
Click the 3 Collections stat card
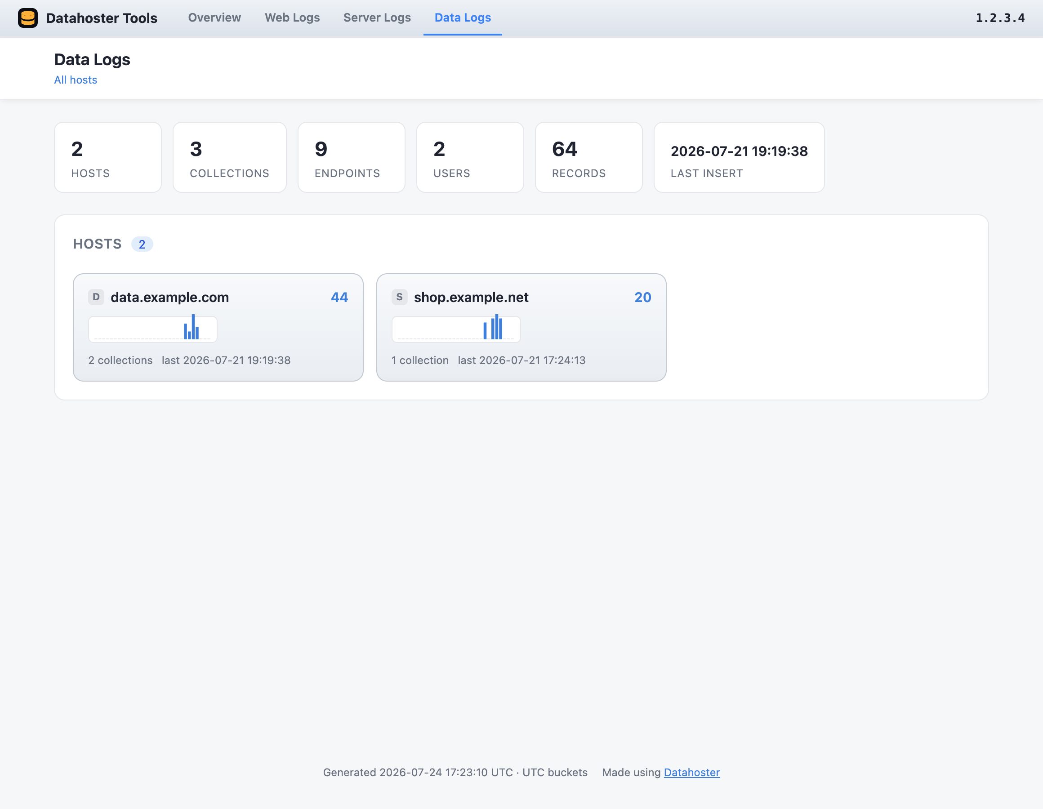pos(230,157)
